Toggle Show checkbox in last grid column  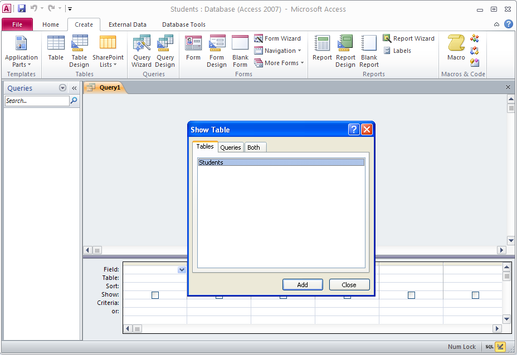475,295
